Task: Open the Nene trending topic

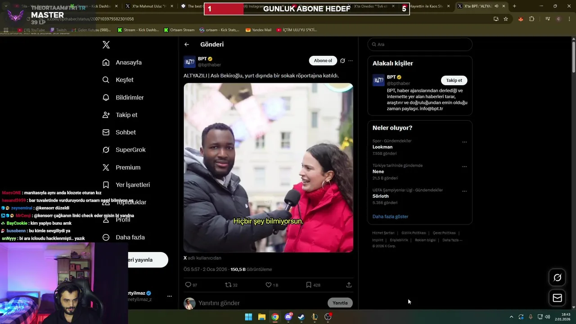Action: click(x=378, y=171)
